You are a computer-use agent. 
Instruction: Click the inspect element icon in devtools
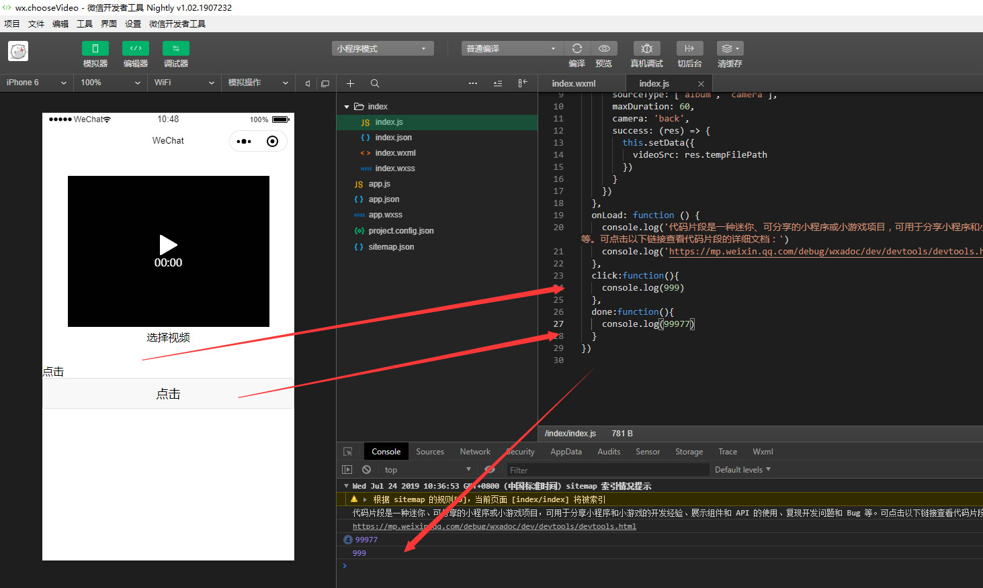point(347,452)
